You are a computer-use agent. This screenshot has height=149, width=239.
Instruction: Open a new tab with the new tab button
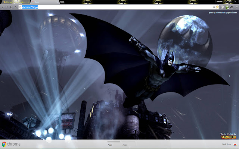pyautogui.click(x=62, y=2)
